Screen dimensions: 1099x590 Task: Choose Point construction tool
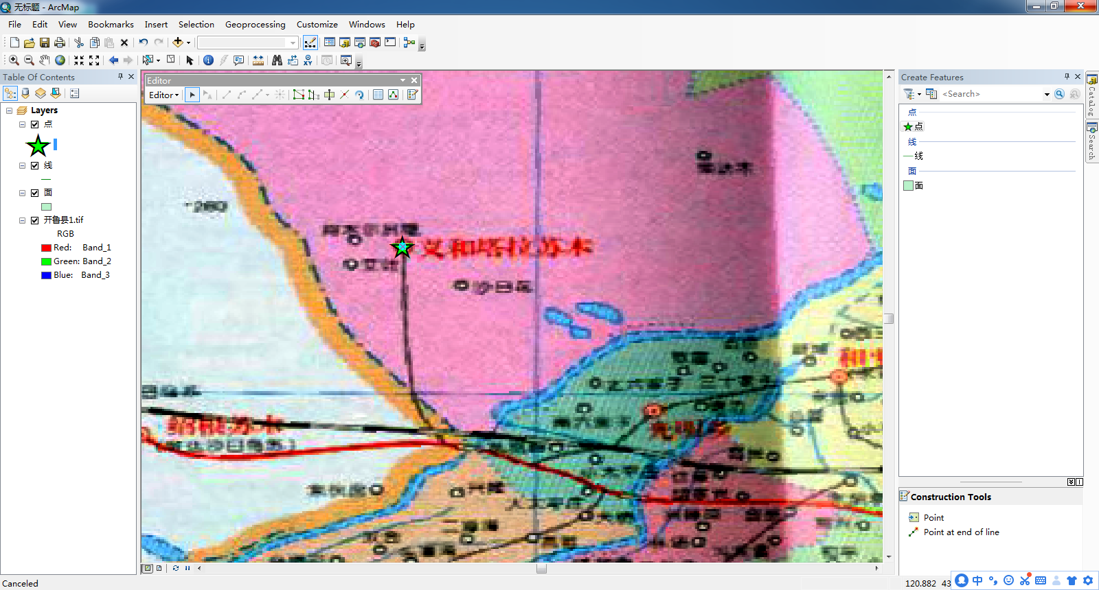(926, 517)
